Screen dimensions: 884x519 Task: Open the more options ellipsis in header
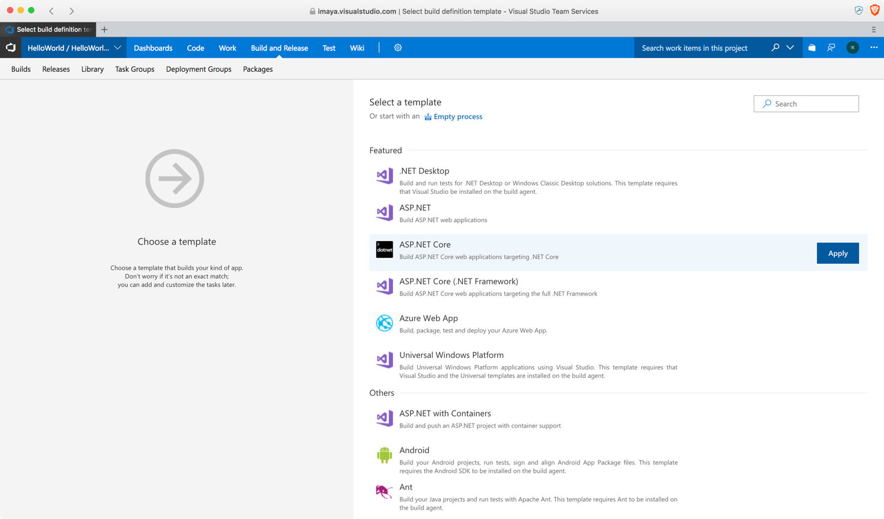click(874, 48)
